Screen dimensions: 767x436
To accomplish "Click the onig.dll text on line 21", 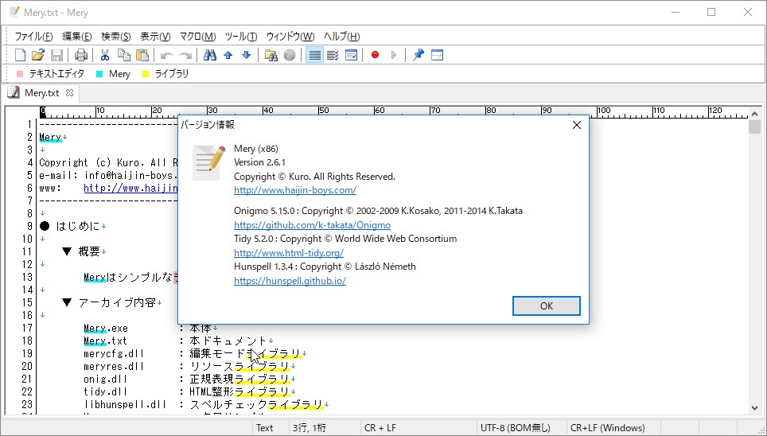I will tap(105, 379).
